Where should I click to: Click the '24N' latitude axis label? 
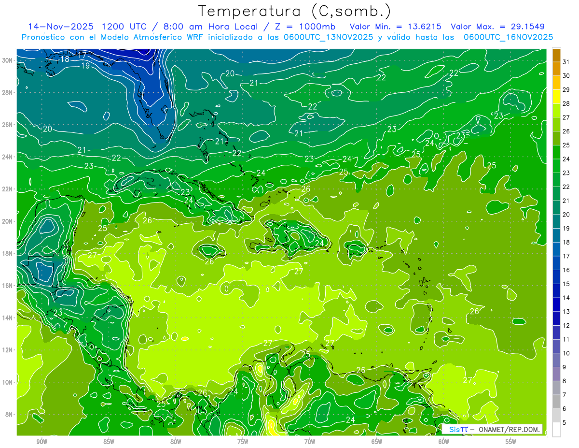click(8, 157)
